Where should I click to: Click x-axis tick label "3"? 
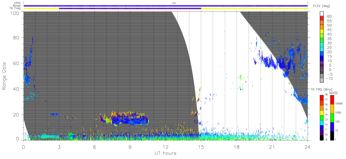(59, 147)
